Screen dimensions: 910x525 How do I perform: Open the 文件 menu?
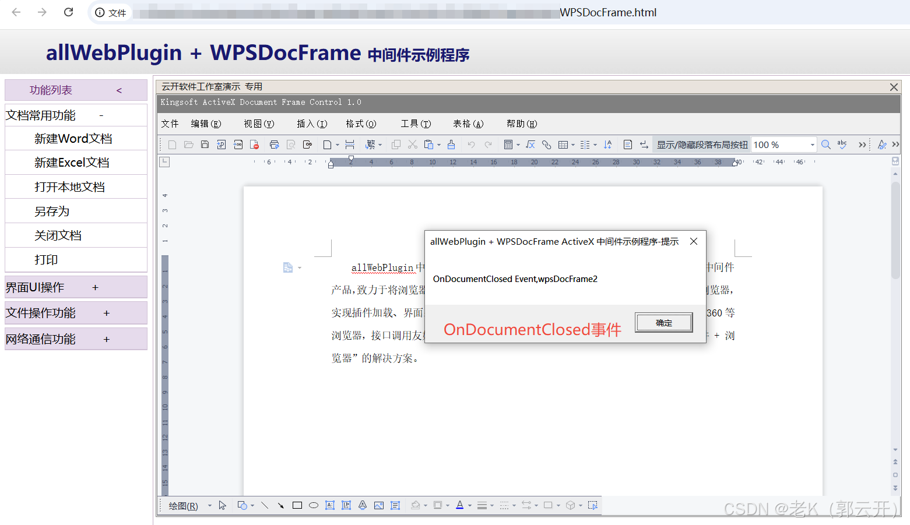click(170, 124)
